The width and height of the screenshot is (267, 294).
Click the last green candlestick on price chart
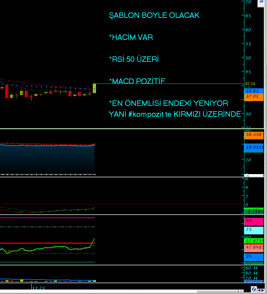click(x=94, y=88)
